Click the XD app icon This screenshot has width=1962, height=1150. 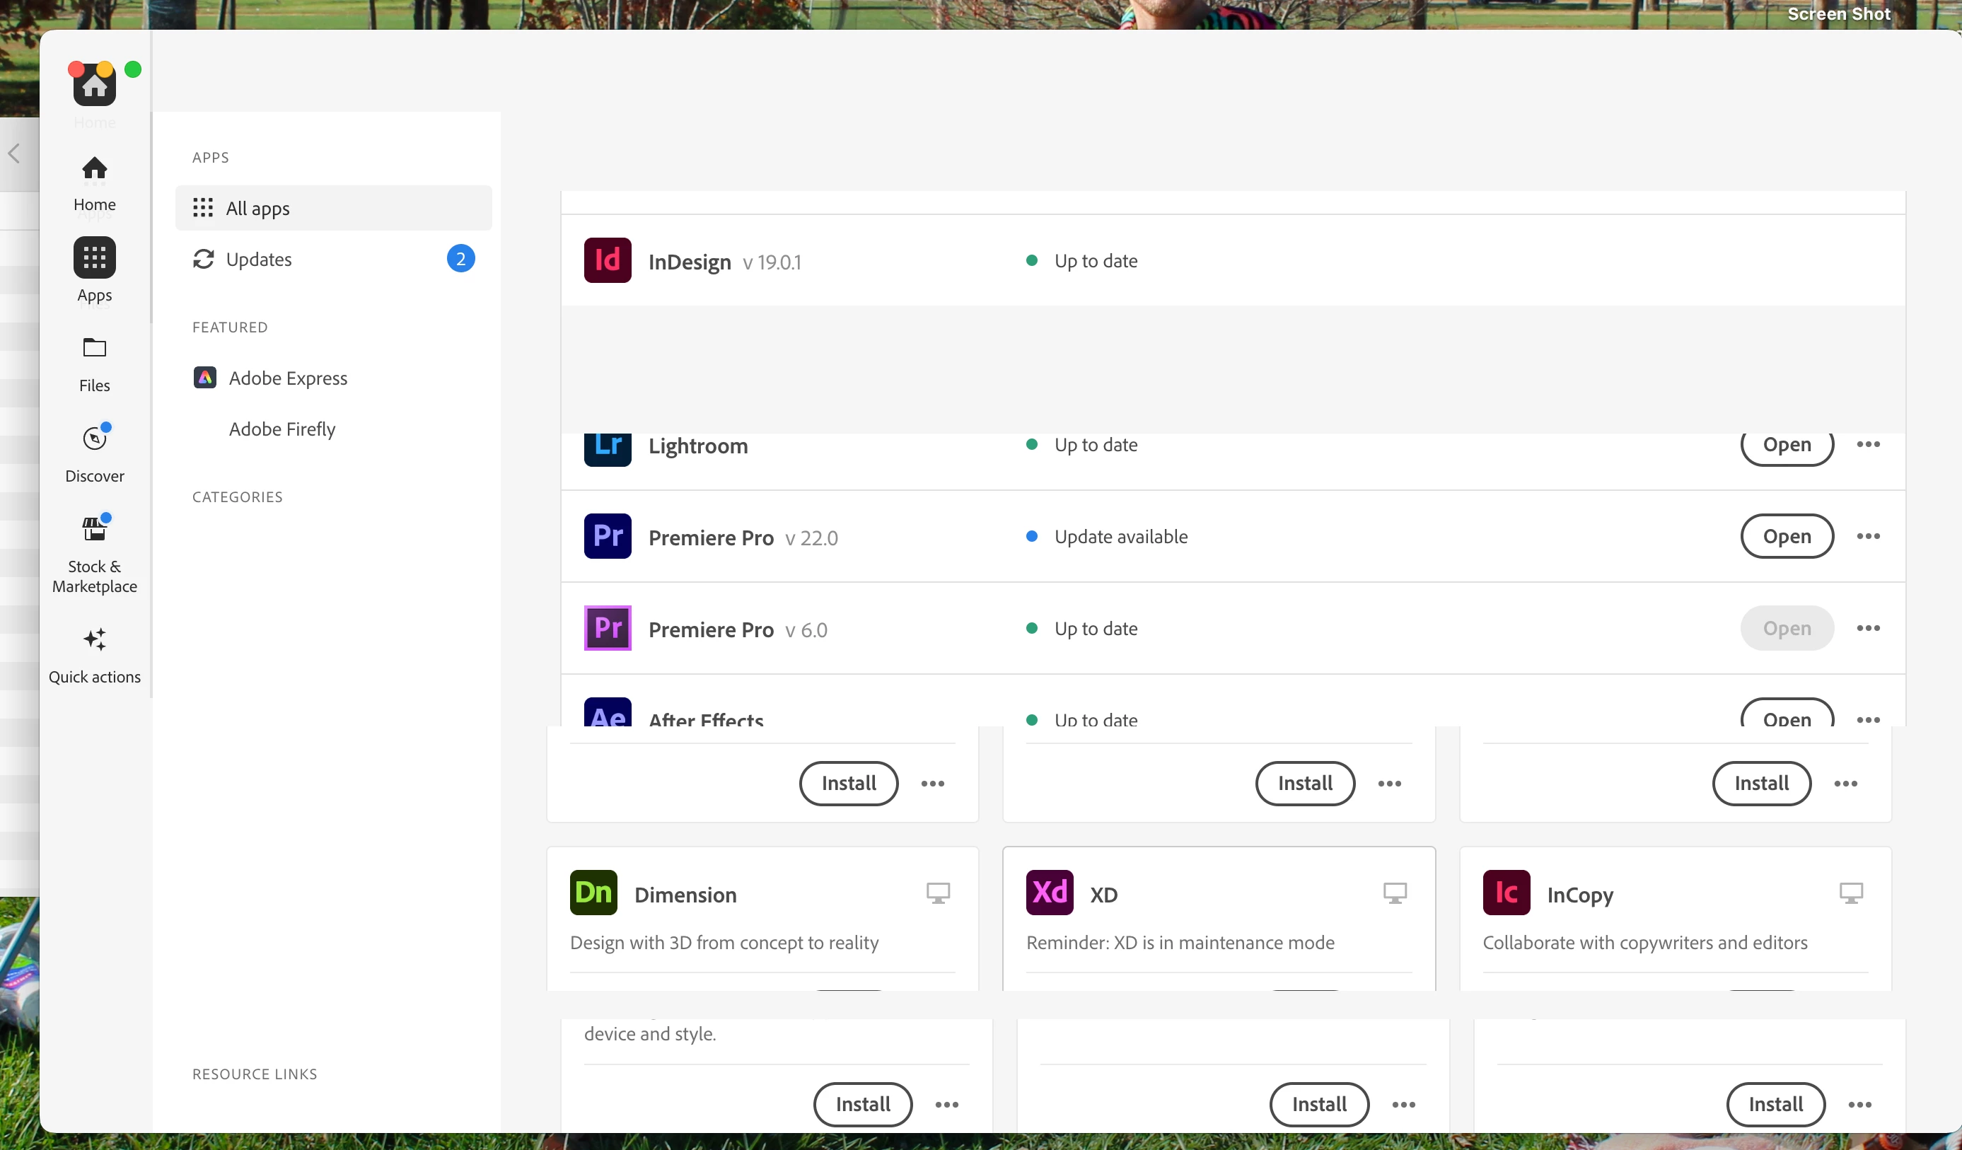1050,893
